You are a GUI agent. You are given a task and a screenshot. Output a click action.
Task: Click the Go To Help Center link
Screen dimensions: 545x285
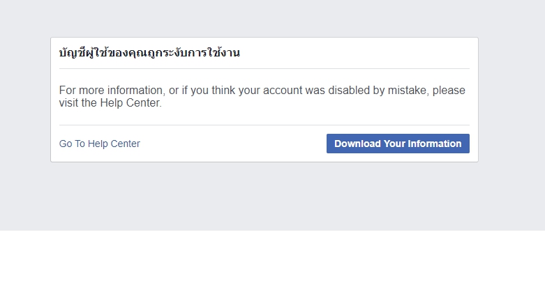pos(100,144)
